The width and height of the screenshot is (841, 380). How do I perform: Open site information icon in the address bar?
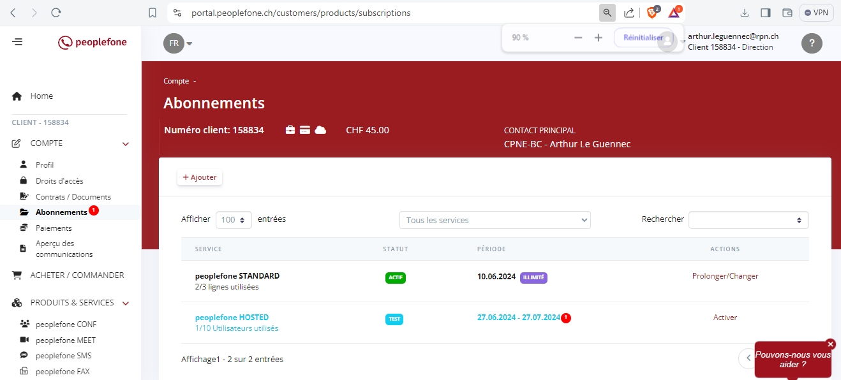click(x=177, y=13)
